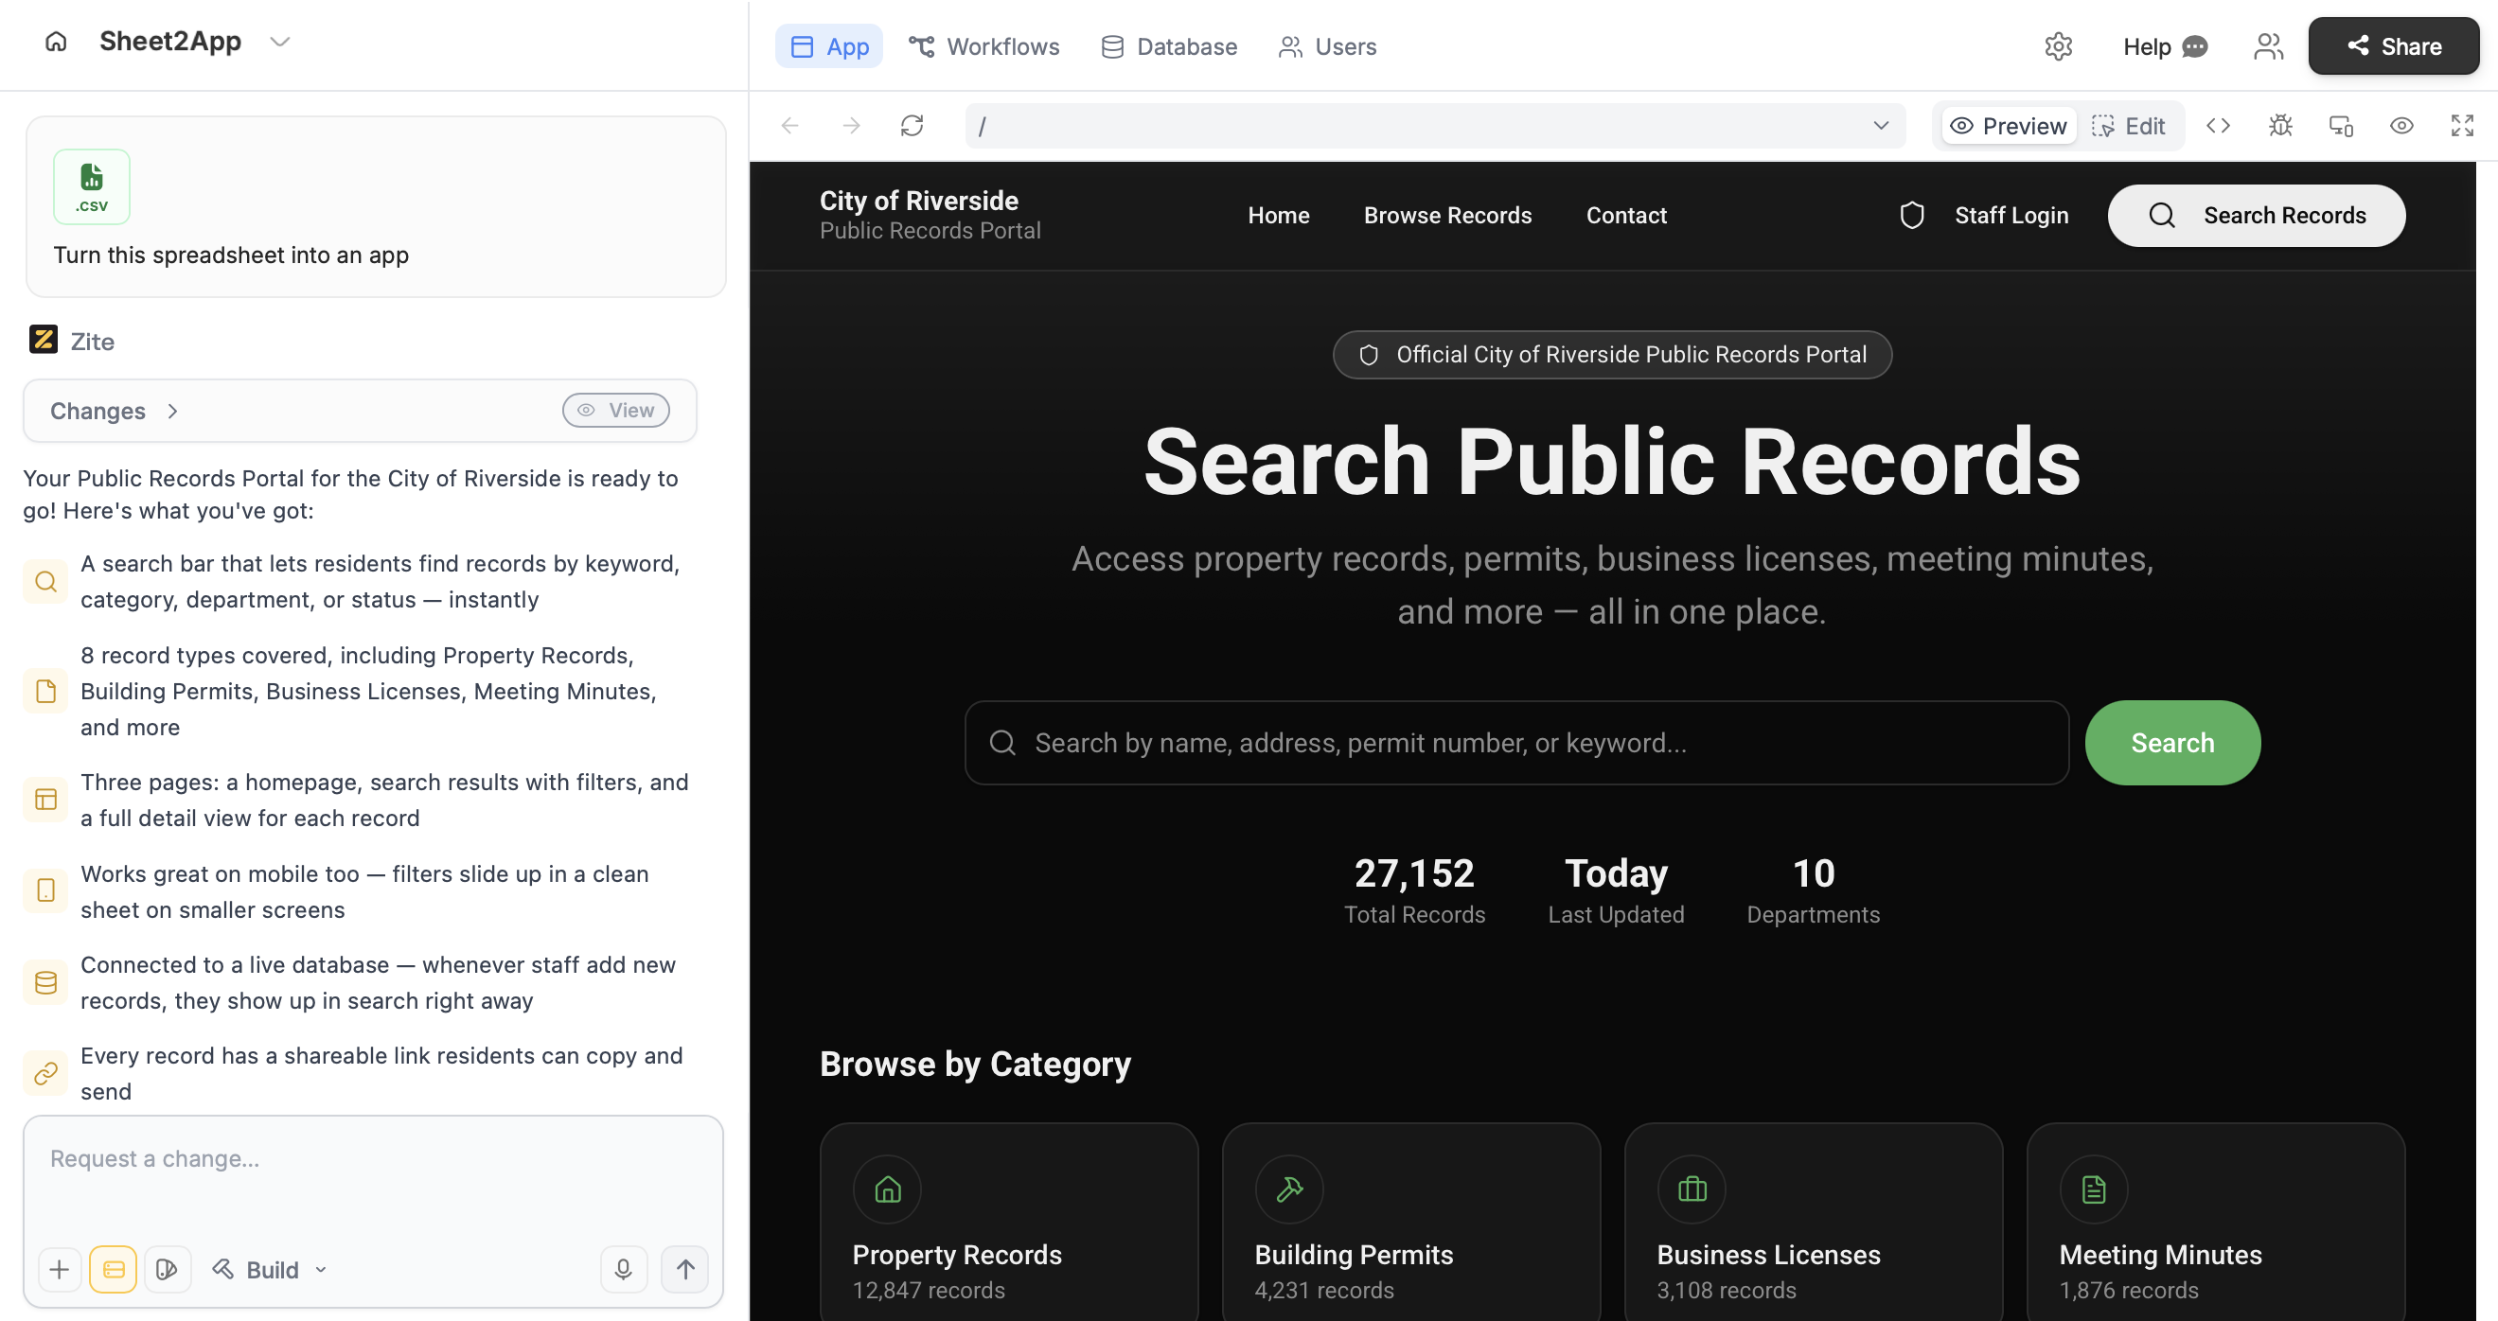Click the bug debug icon
This screenshot has height=1321, width=2498.
click(2279, 126)
